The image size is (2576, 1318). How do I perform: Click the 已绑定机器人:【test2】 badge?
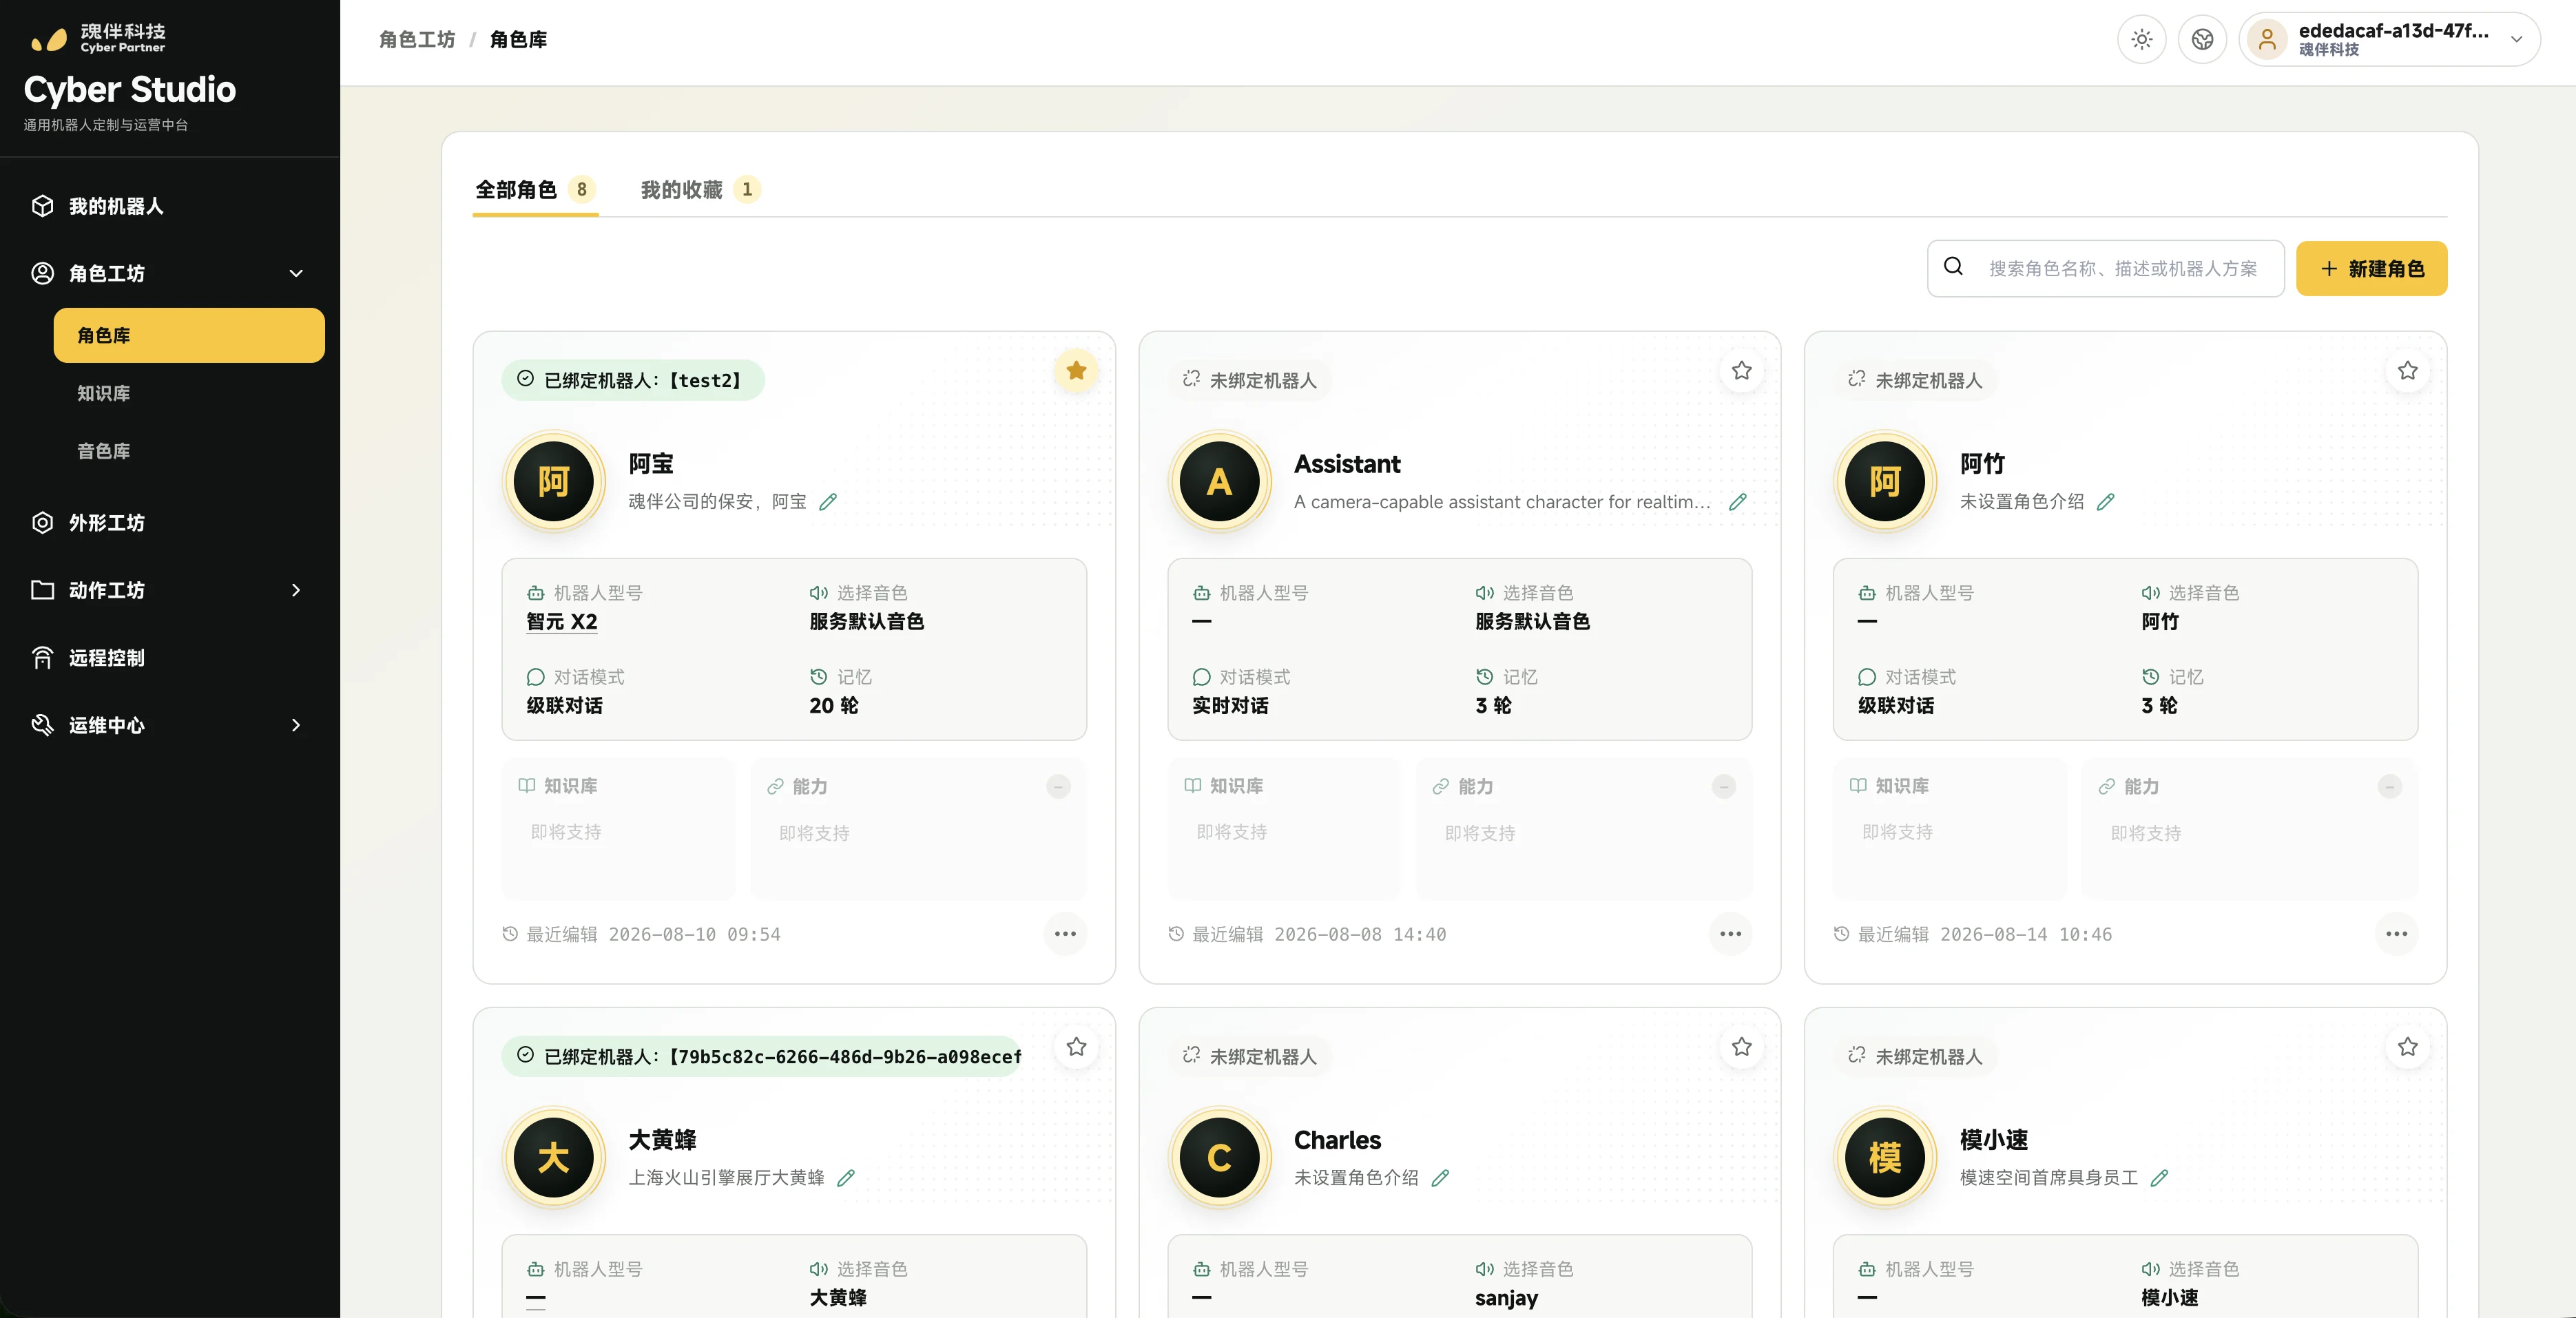pos(633,380)
